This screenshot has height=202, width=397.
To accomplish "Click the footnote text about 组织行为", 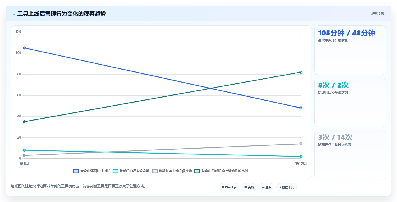I will 78,186.
